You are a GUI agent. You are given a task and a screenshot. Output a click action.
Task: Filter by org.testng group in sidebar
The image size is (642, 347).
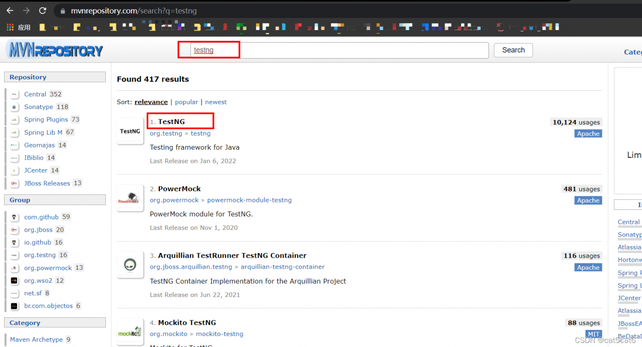(x=40, y=255)
